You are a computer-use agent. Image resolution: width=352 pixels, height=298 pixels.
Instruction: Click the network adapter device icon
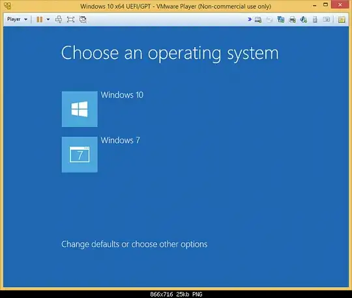(280, 20)
